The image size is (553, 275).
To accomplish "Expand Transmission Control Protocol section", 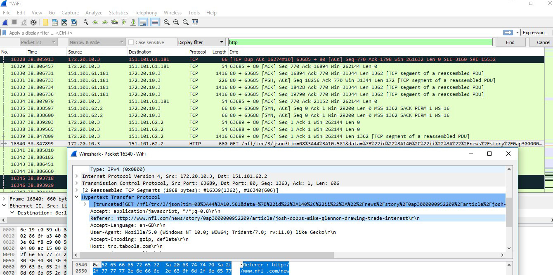I will (x=77, y=183).
